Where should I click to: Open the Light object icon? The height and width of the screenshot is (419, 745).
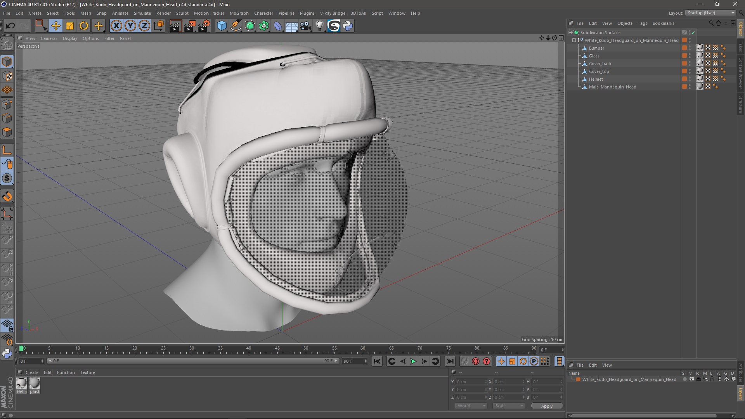319,26
